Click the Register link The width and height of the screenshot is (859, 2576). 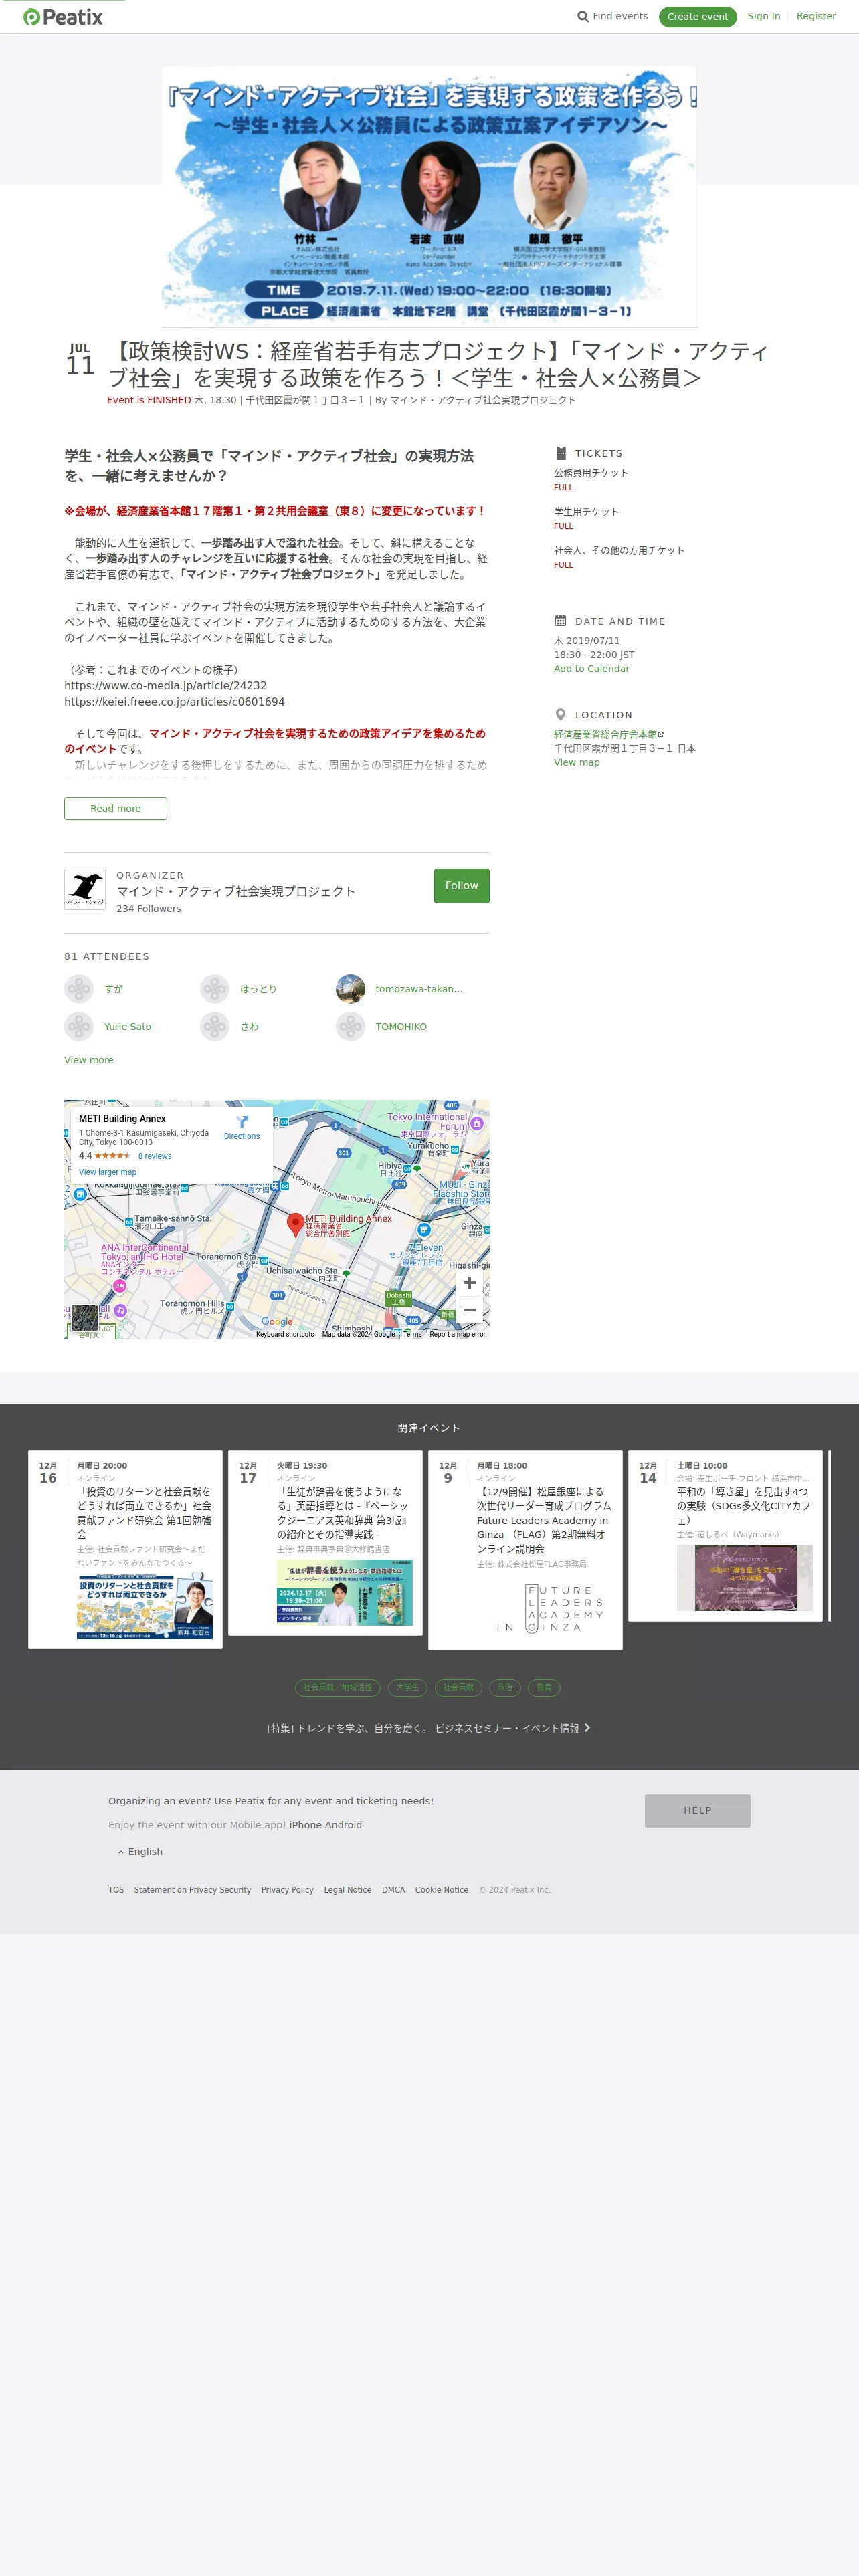coord(816,16)
